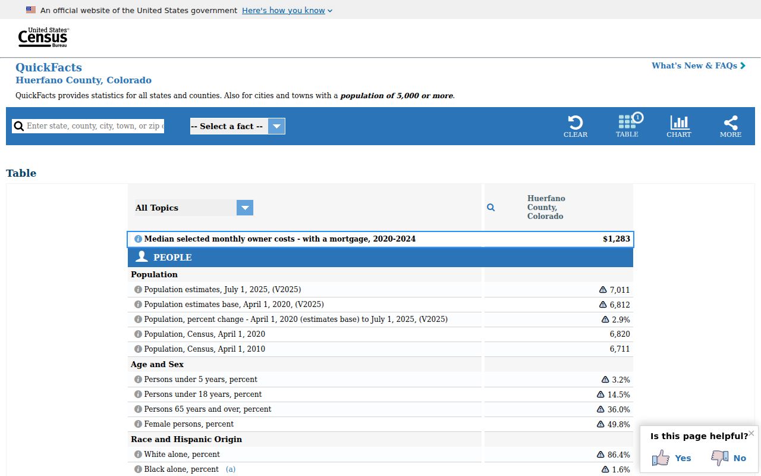Open the All Topics dropdown
This screenshot has width=761, height=476.
click(194, 208)
